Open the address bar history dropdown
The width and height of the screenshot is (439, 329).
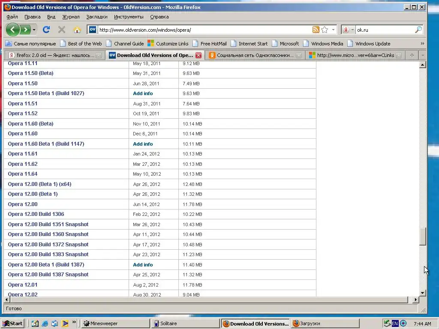click(x=333, y=30)
